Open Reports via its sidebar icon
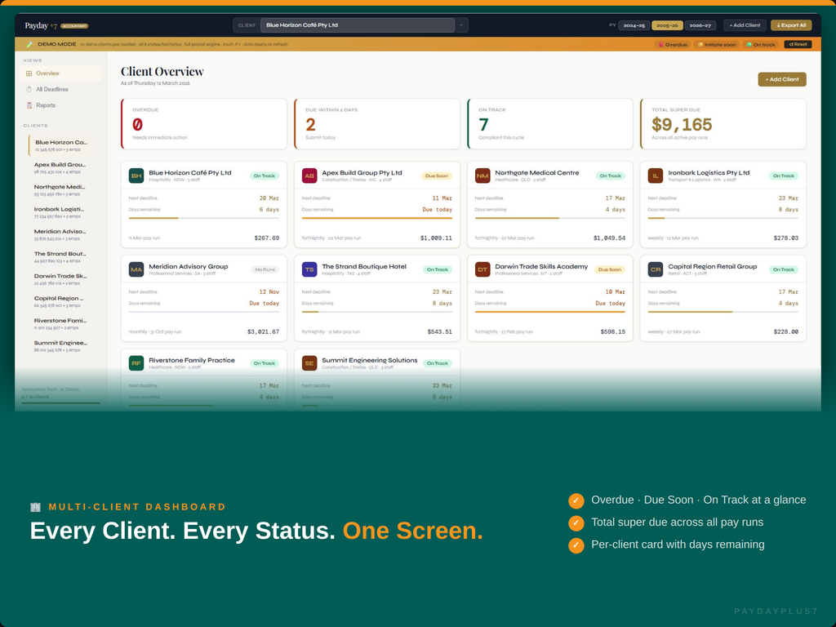Image resolution: width=836 pixels, height=627 pixels. [x=30, y=105]
